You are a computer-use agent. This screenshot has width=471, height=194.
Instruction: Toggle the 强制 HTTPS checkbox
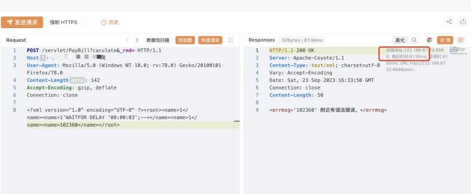coord(83,22)
